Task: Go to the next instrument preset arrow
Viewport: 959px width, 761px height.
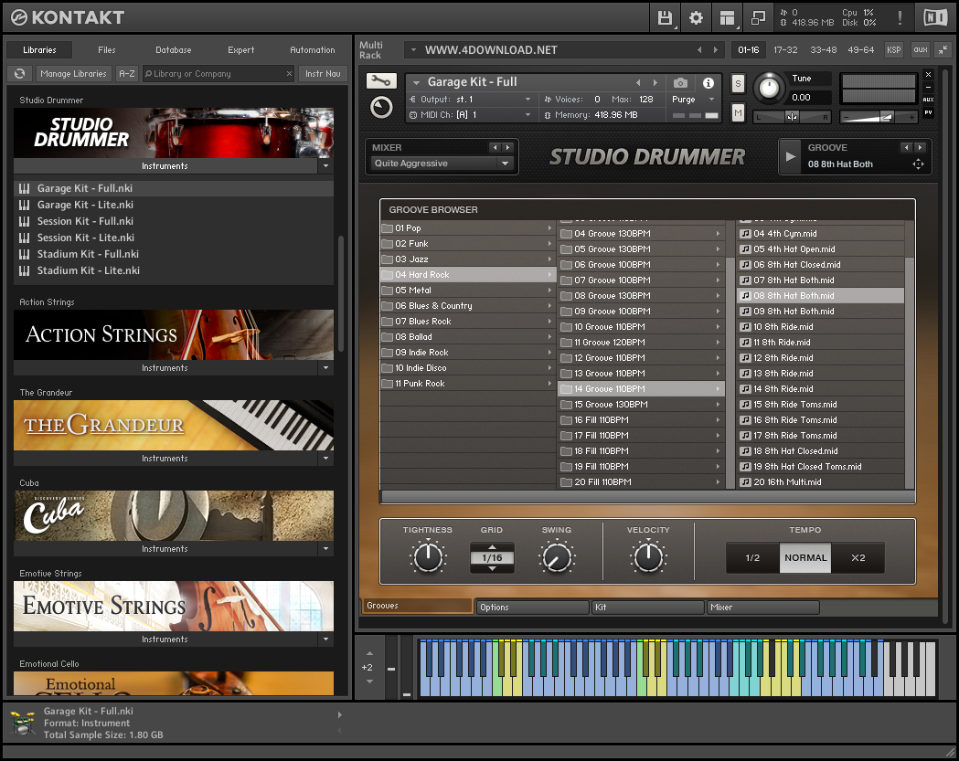Action: click(x=655, y=82)
